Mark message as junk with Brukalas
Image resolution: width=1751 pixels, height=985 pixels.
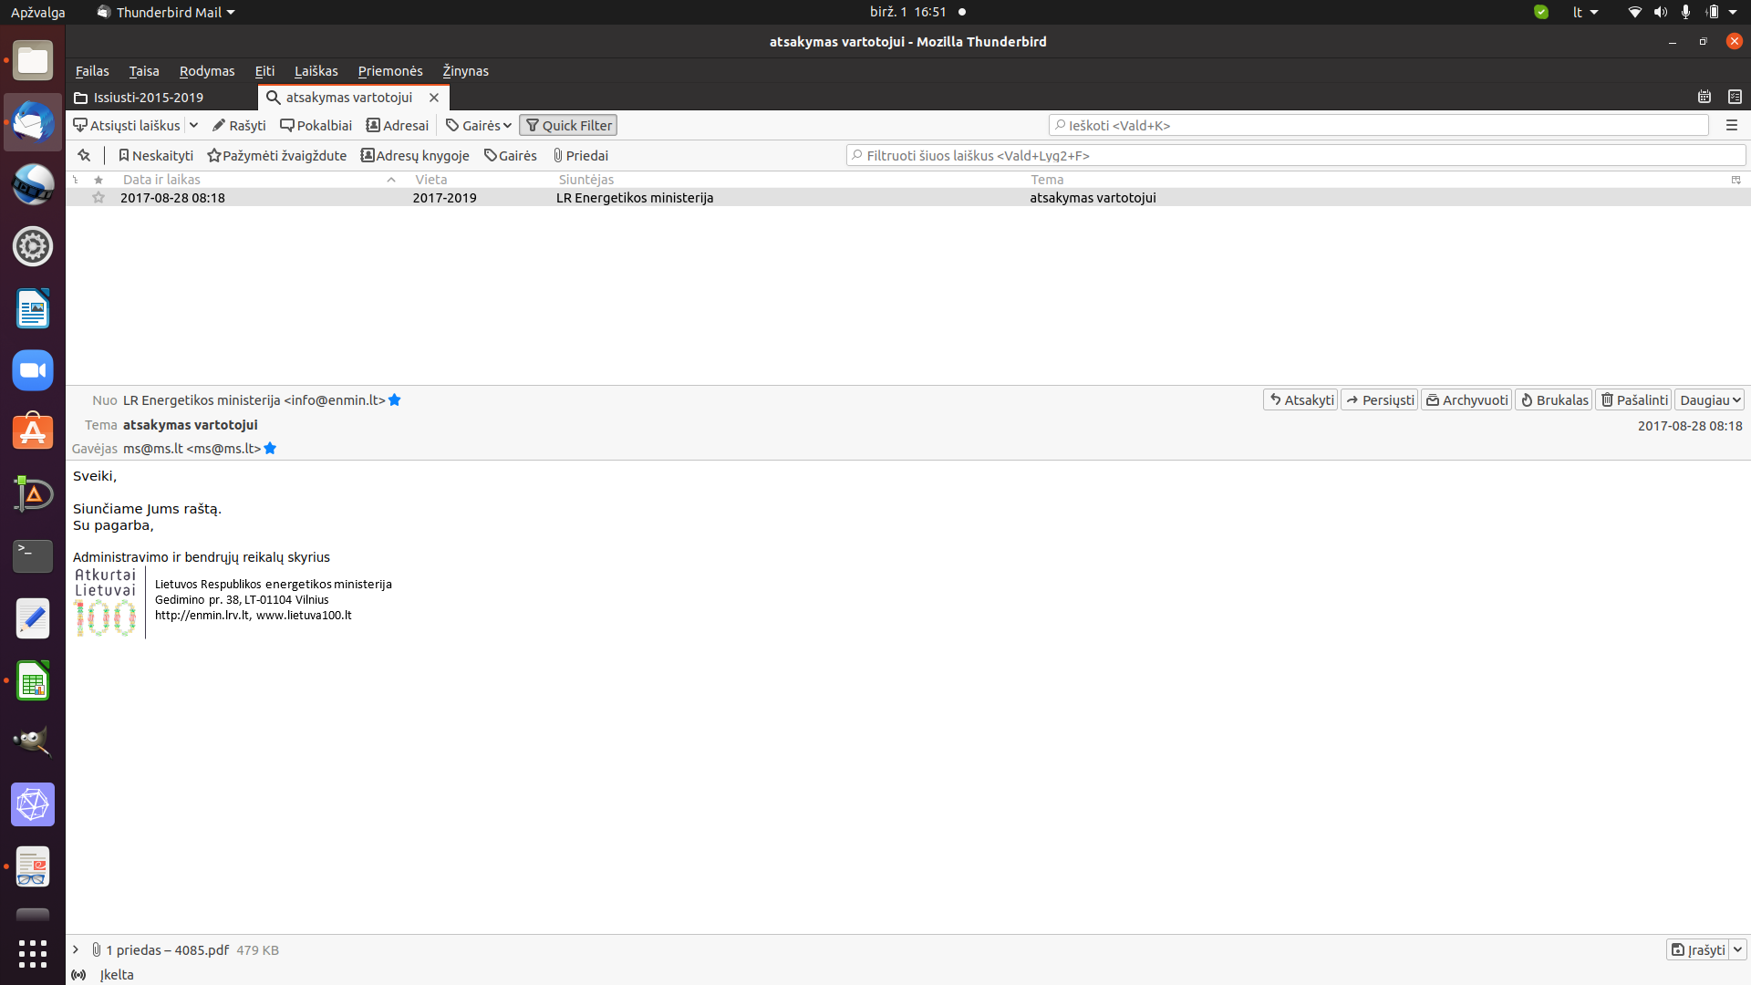[x=1554, y=400]
